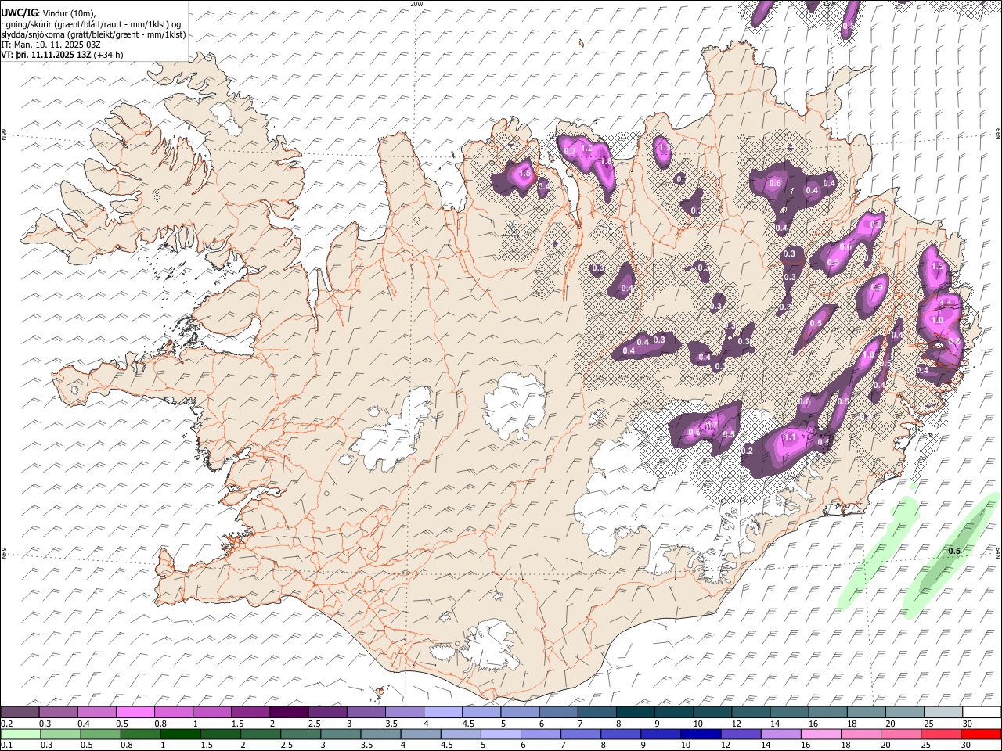Click the pale lavender 4 swatch in snow scale
The image size is (1002, 751).
tap(442, 713)
